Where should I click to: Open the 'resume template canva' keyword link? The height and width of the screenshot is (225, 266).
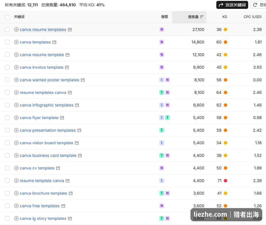point(42,181)
